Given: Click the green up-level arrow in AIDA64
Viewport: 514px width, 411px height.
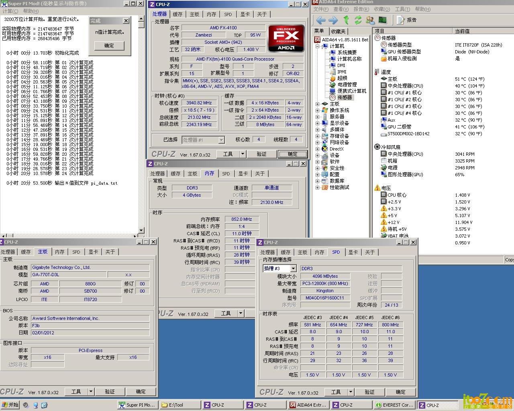Looking at the screenshot, I should pos(346,20).
